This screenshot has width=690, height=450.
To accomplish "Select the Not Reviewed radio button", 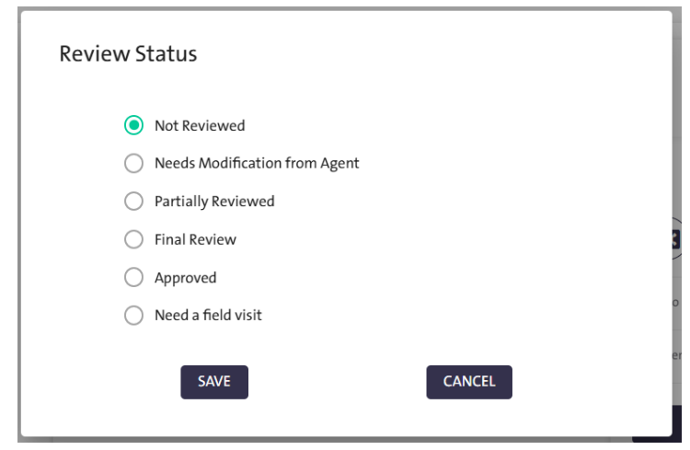I will click(x=133, y=125).
